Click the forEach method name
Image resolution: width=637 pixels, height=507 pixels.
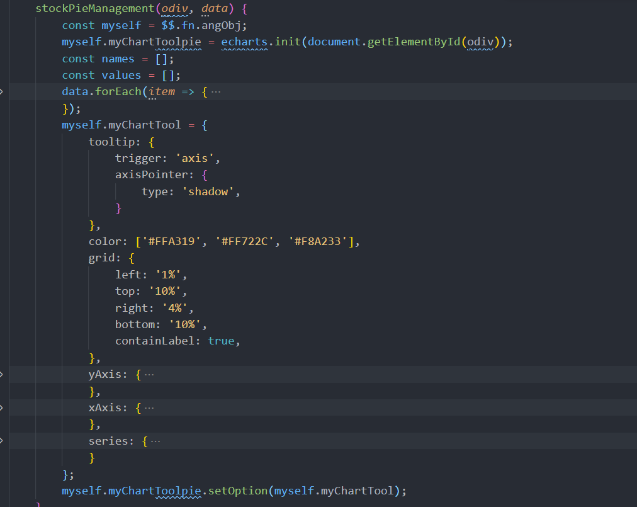(x=118, y=91)
